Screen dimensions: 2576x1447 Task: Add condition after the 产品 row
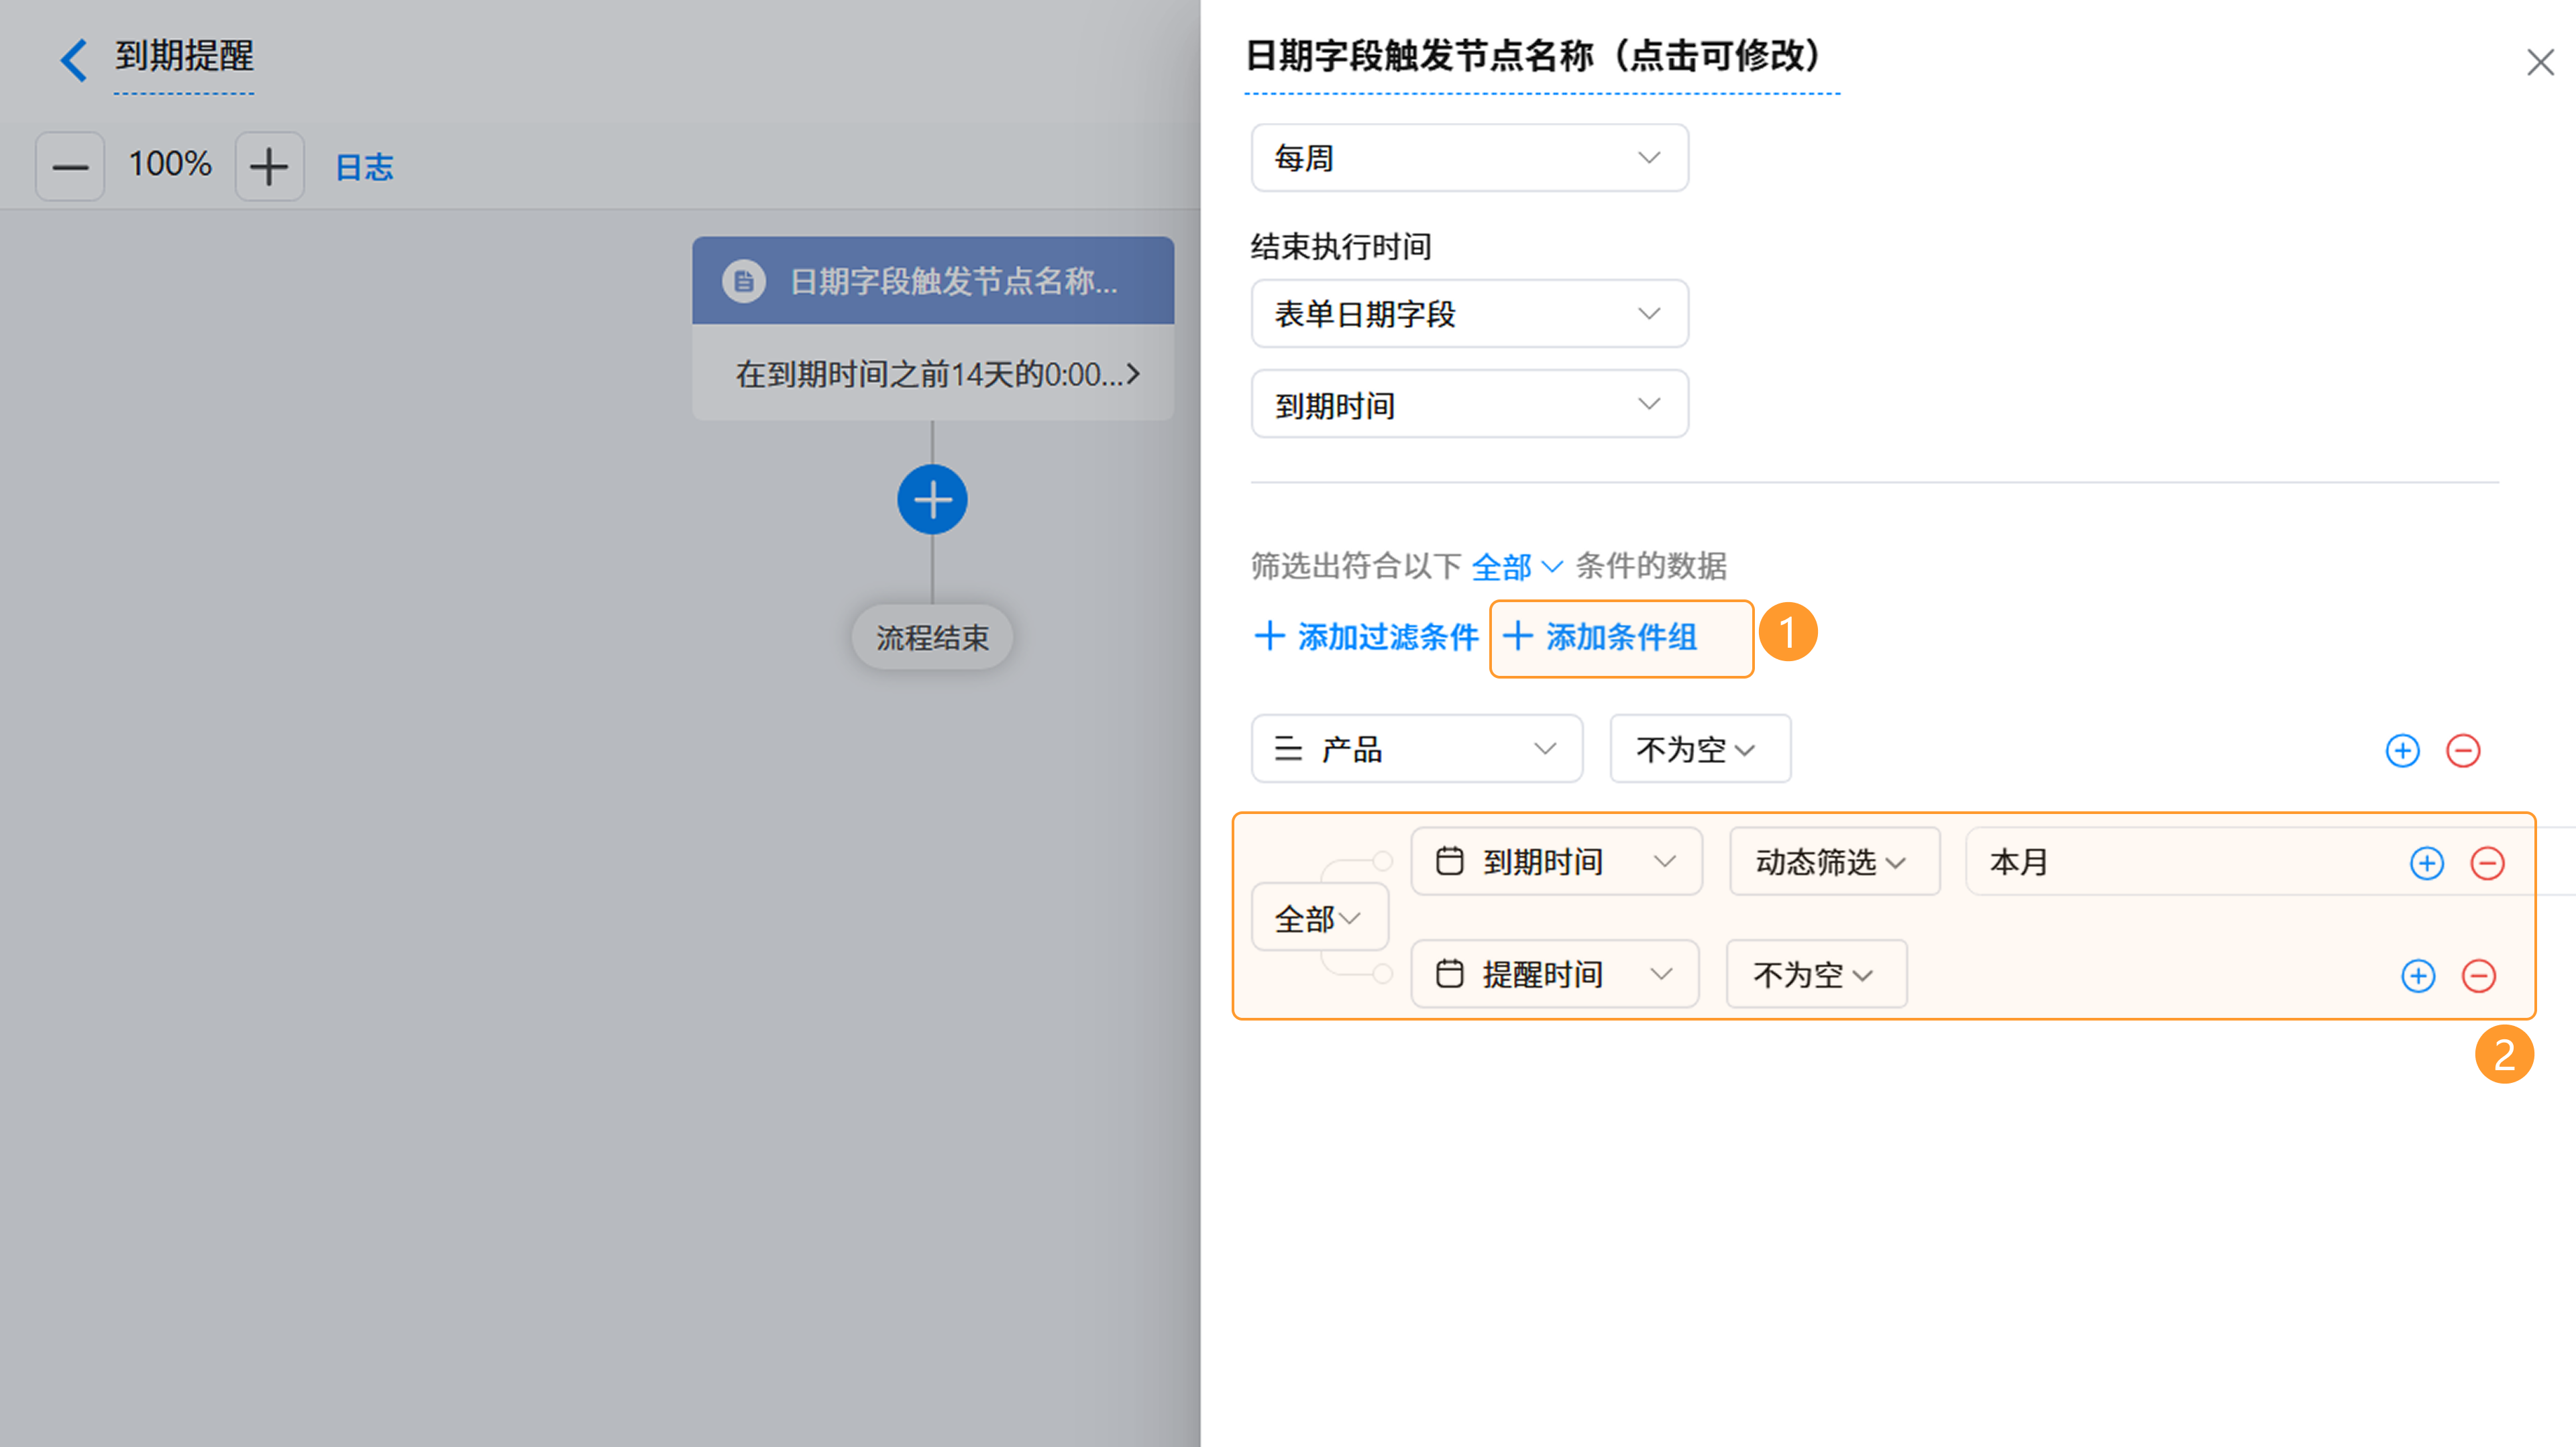coord(2402,750)
